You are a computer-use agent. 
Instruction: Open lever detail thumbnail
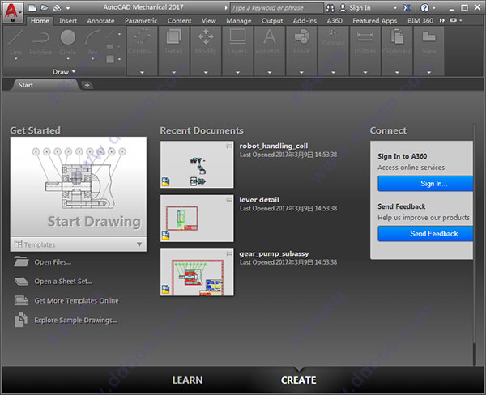point(197,219)
